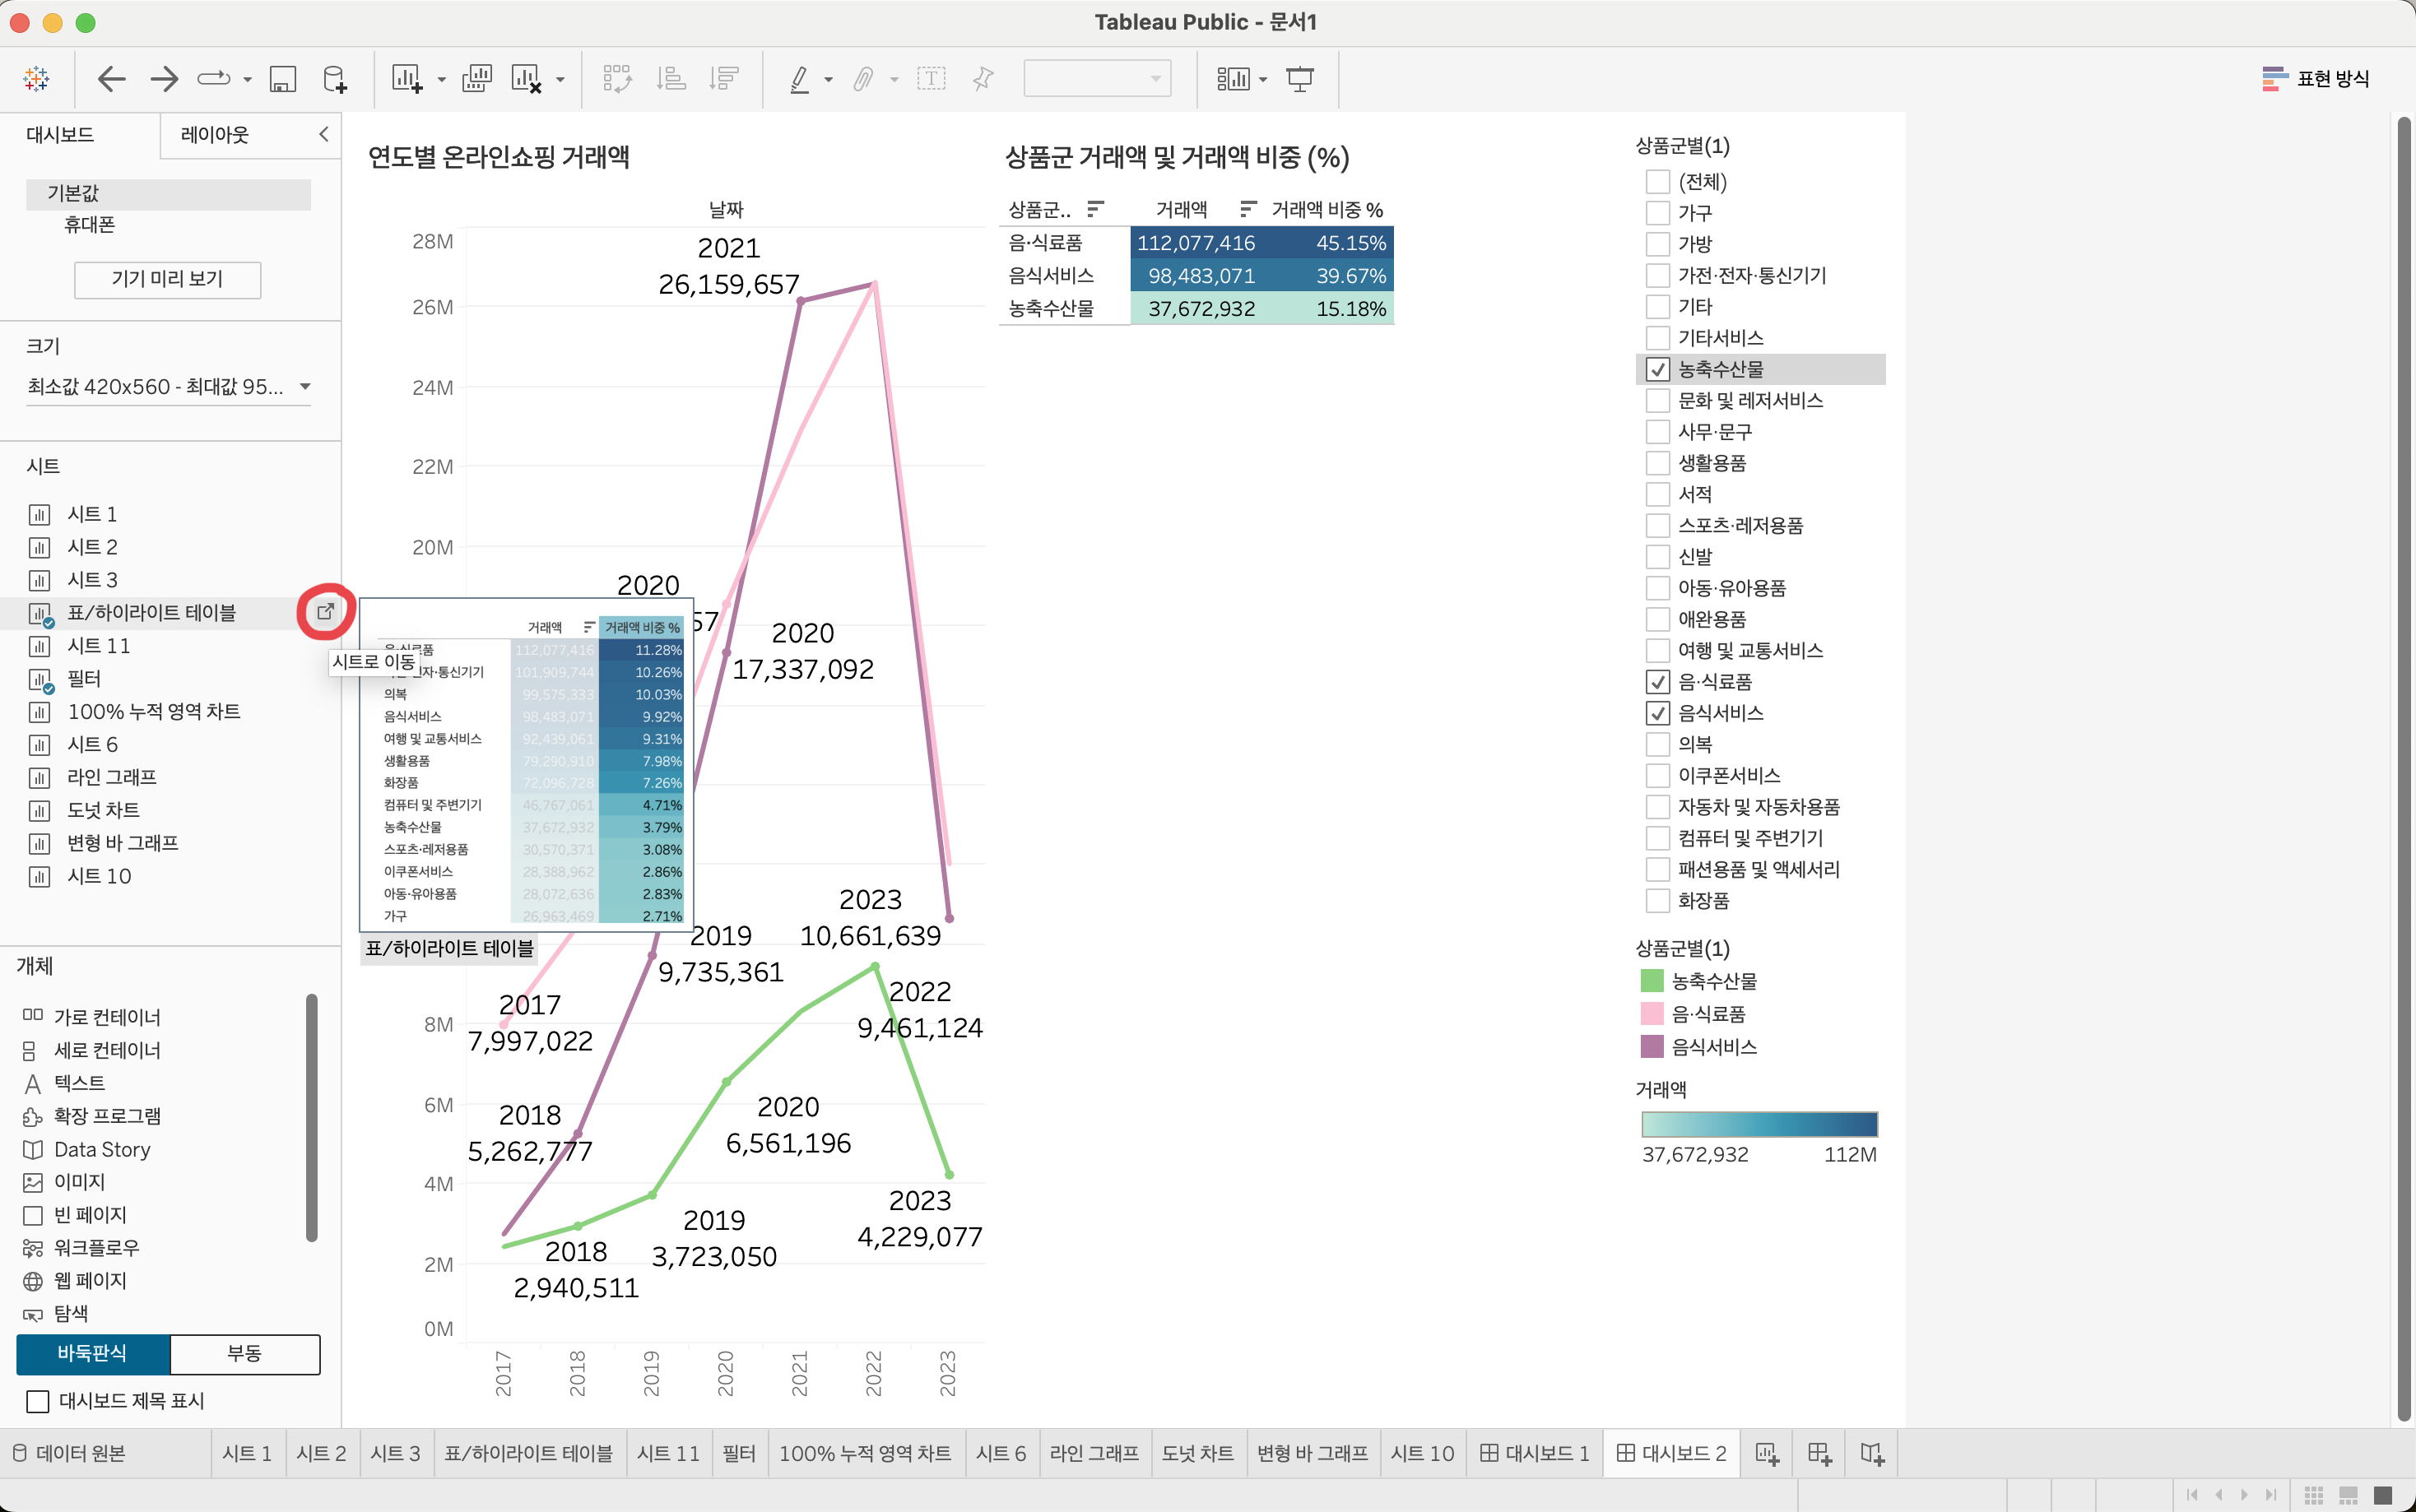Click the 음·식료품 pink legend swatch

(x=1652, y=1014)
